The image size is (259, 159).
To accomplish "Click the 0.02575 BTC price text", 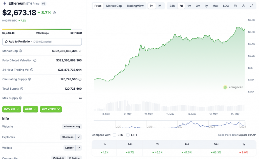I will pyautogui.click(x=10, y=21).
